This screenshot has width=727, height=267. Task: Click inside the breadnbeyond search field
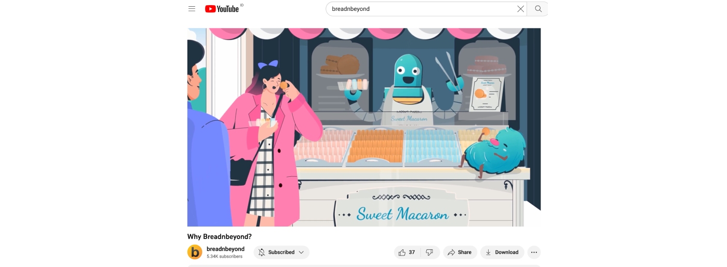tap(421, 9)
